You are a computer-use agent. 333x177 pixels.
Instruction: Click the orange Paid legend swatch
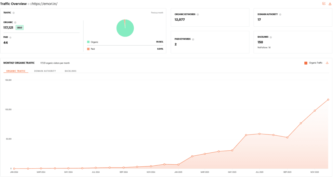click(x=88, y=49)
